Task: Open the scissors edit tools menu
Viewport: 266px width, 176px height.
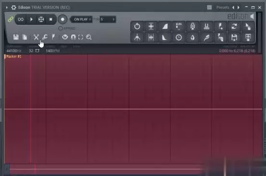Action: pyautogui.click(x=36, y=37)
